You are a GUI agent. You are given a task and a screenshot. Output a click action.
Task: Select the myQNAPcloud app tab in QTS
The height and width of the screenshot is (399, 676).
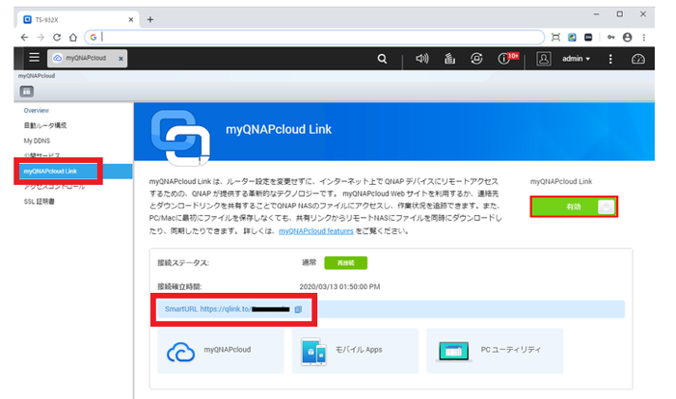[86, 58]
